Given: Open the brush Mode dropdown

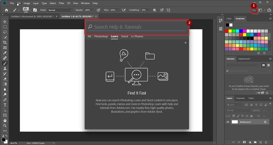Looking at the screenshot, I should [60, 10].
